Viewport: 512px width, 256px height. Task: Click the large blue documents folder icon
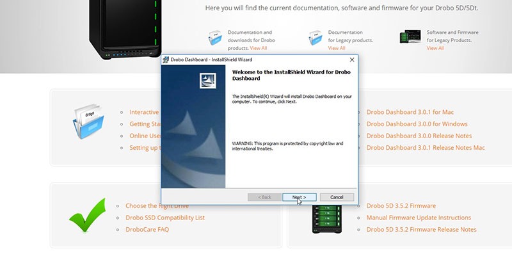point(88,122)
